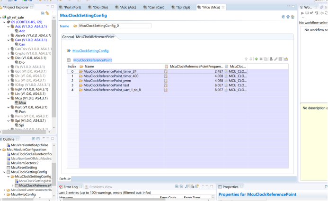Expand the Pwm (V1.0.0, AS4.3.1) node

click(x=9, y=116)
